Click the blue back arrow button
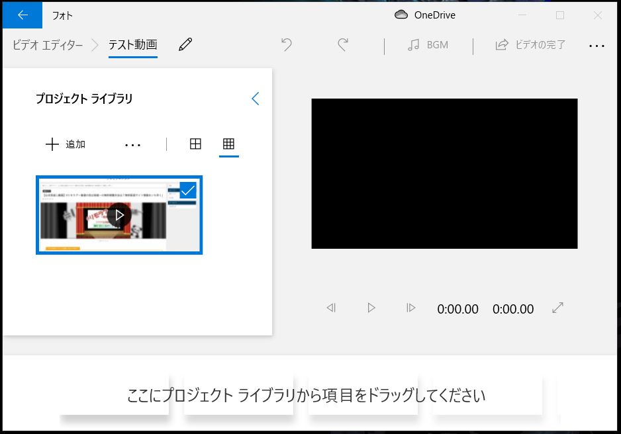This screenshot has width=621, height=434. coord(23,15)
